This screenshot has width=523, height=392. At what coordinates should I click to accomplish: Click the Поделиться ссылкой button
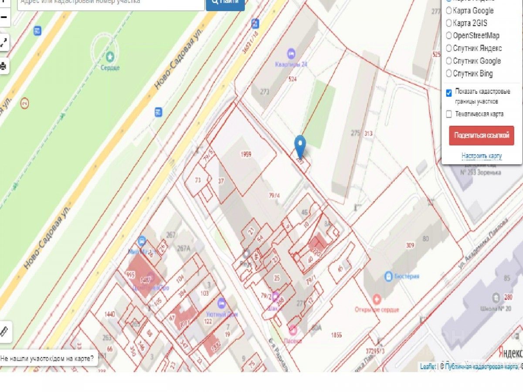point(482,135)
